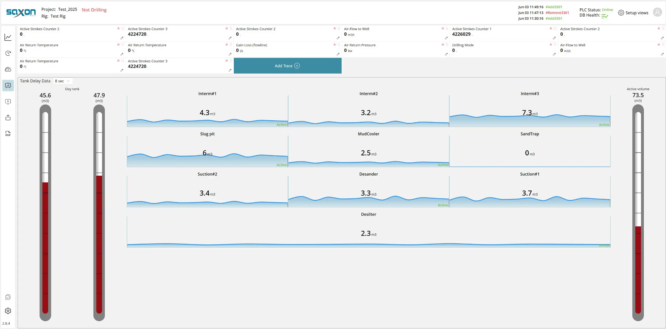Click the export share icon in sidebar

[x=8, y=118]
